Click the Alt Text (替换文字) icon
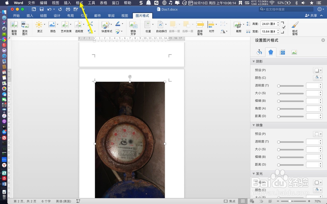 [133, 25]
